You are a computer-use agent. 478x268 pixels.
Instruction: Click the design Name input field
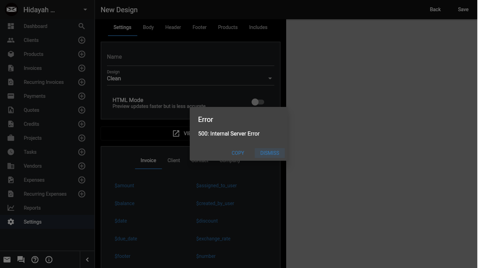point(190,57)
